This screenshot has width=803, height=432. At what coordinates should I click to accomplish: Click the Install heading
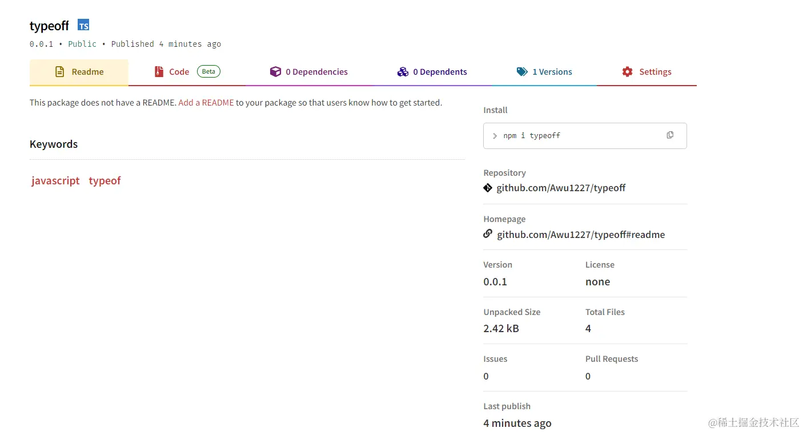495,110
